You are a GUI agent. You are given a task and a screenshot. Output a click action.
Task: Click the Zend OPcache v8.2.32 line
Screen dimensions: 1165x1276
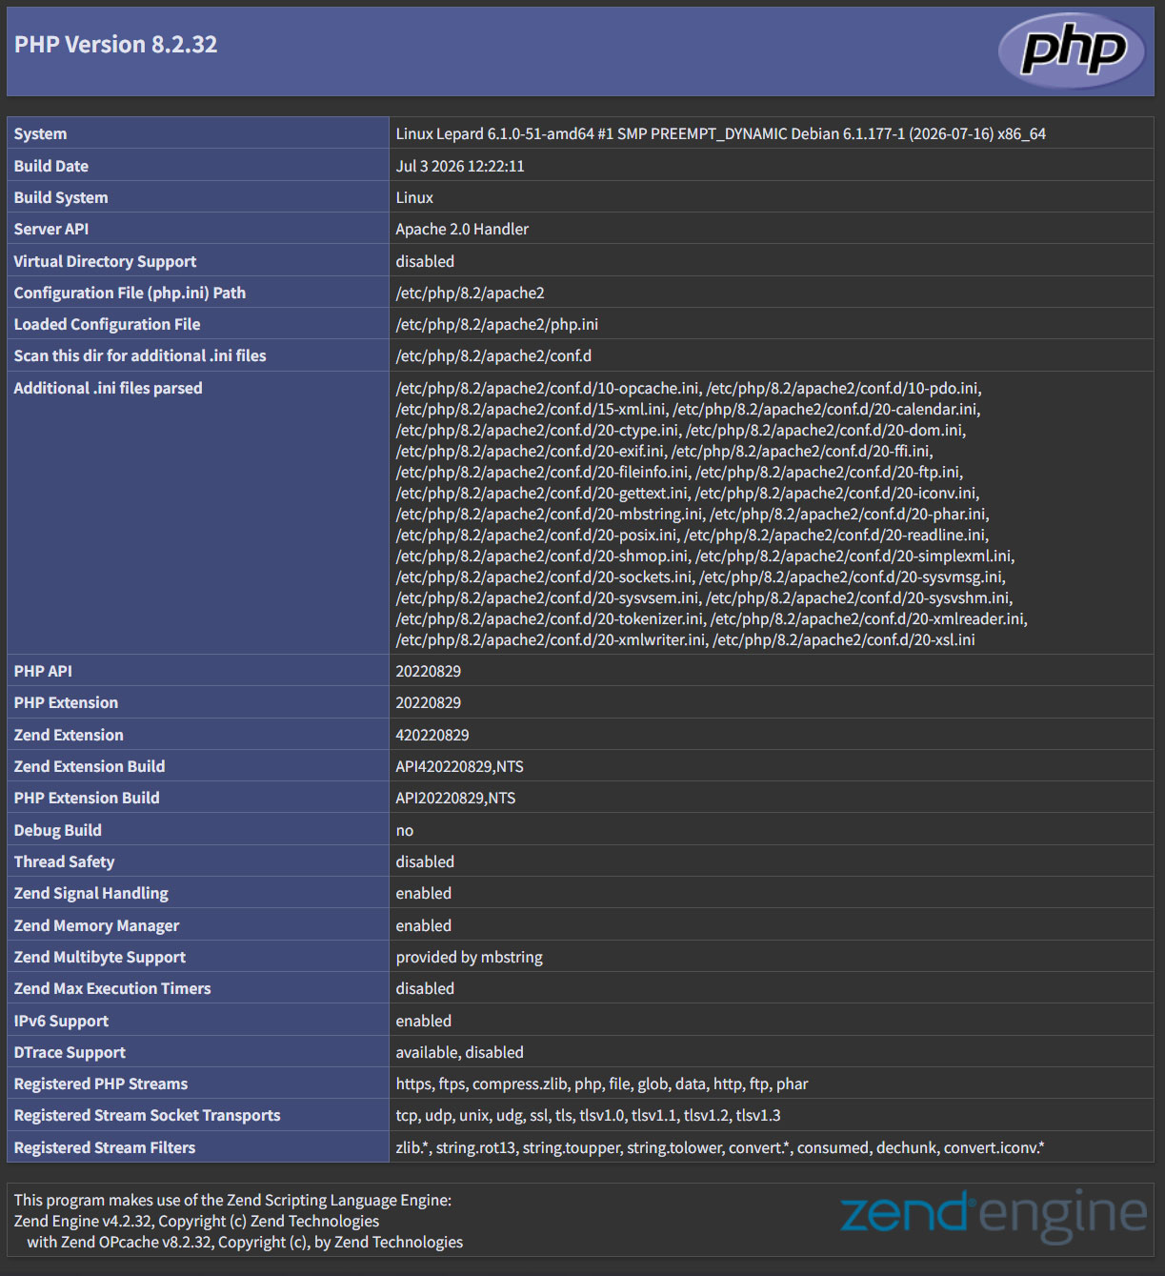pos(245,1242)
